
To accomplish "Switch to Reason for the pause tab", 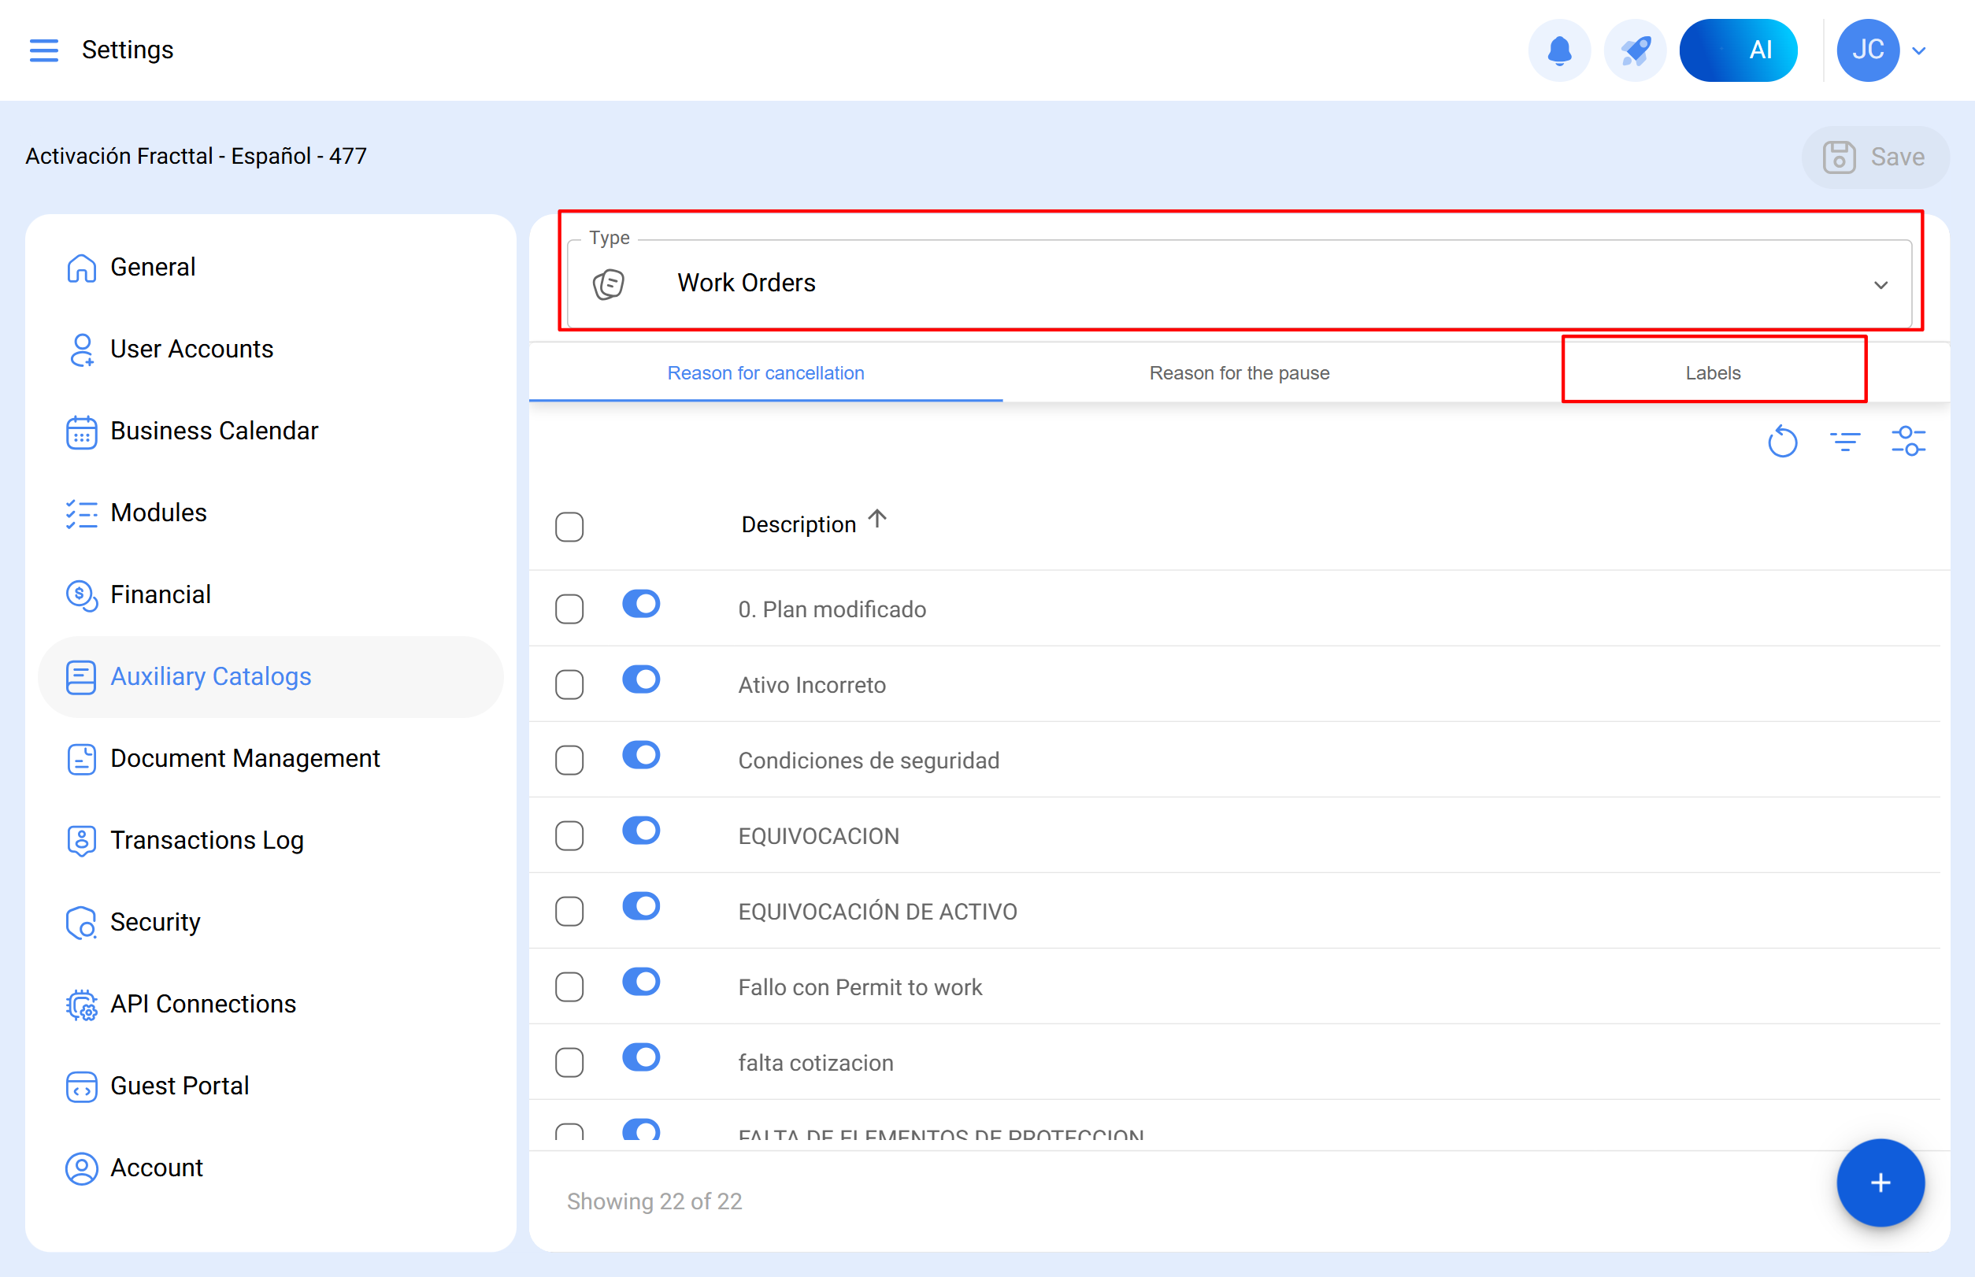I will pyautogui.click(x=1239, y=373).
